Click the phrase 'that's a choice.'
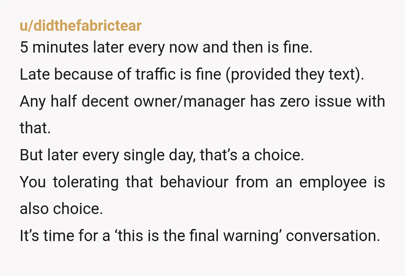This screenshot has width=405, height=276. click(x=252, y=155)
